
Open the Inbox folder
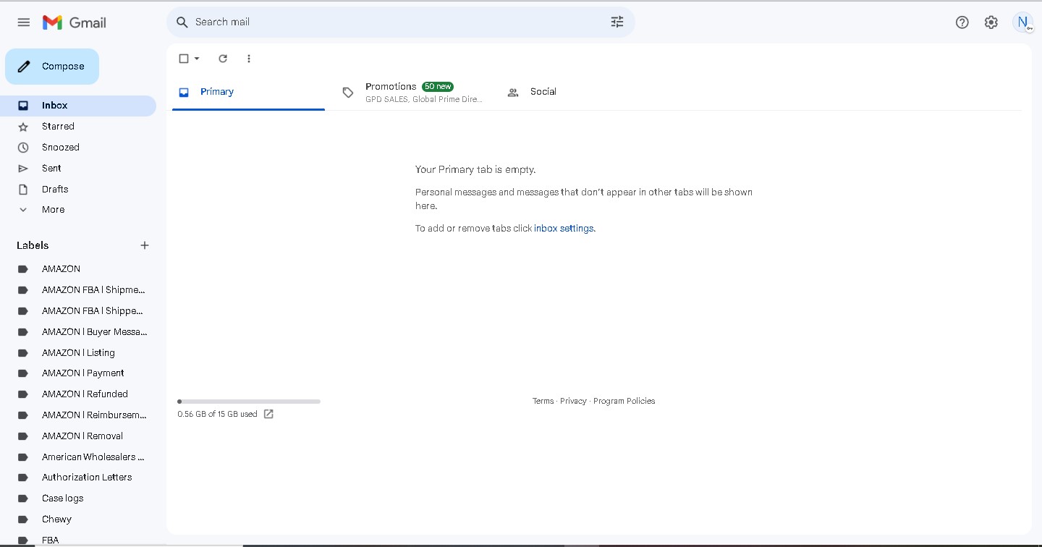[78, 106]
